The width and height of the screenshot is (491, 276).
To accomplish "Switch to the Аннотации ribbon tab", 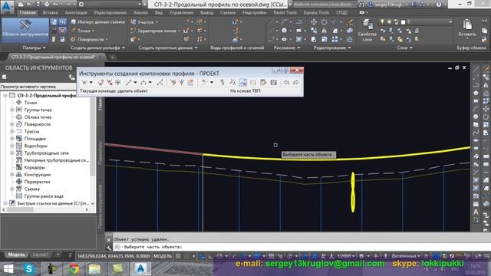I will click(x=76, y=12).
